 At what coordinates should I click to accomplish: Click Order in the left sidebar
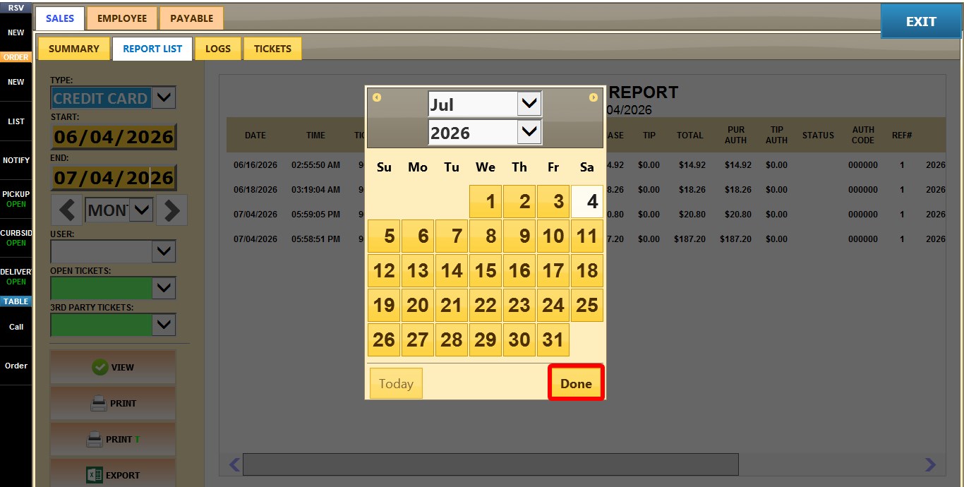pos(16,366)
